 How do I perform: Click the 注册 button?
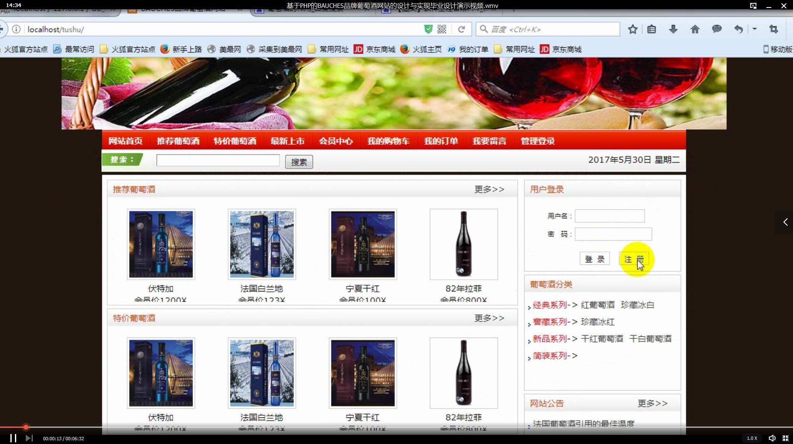click(x=634, y=259)
